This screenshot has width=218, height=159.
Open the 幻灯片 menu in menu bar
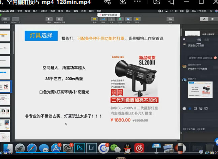pos(44,11)
